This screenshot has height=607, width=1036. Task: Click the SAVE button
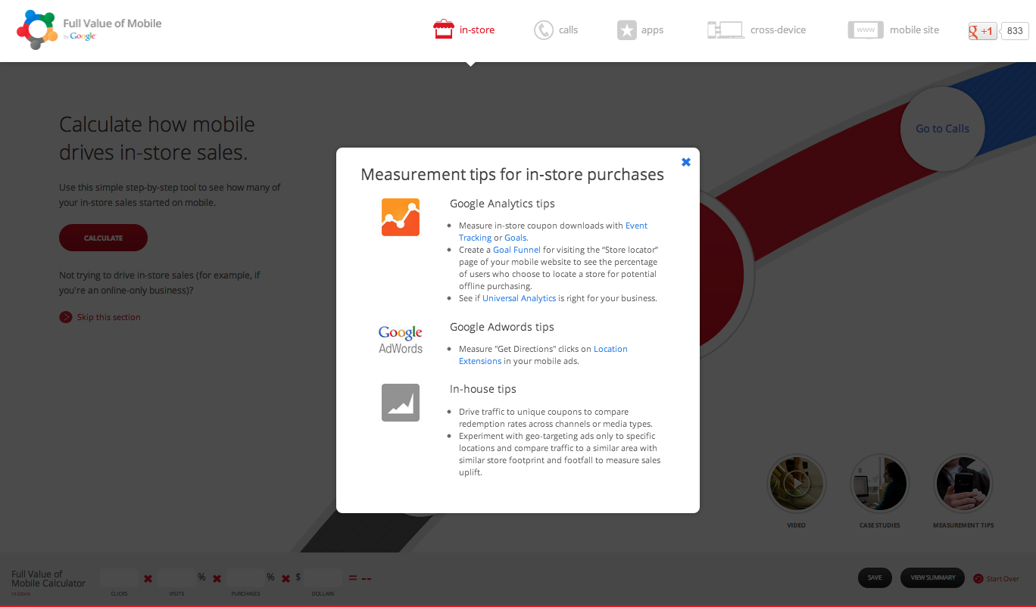pos(875,577)
